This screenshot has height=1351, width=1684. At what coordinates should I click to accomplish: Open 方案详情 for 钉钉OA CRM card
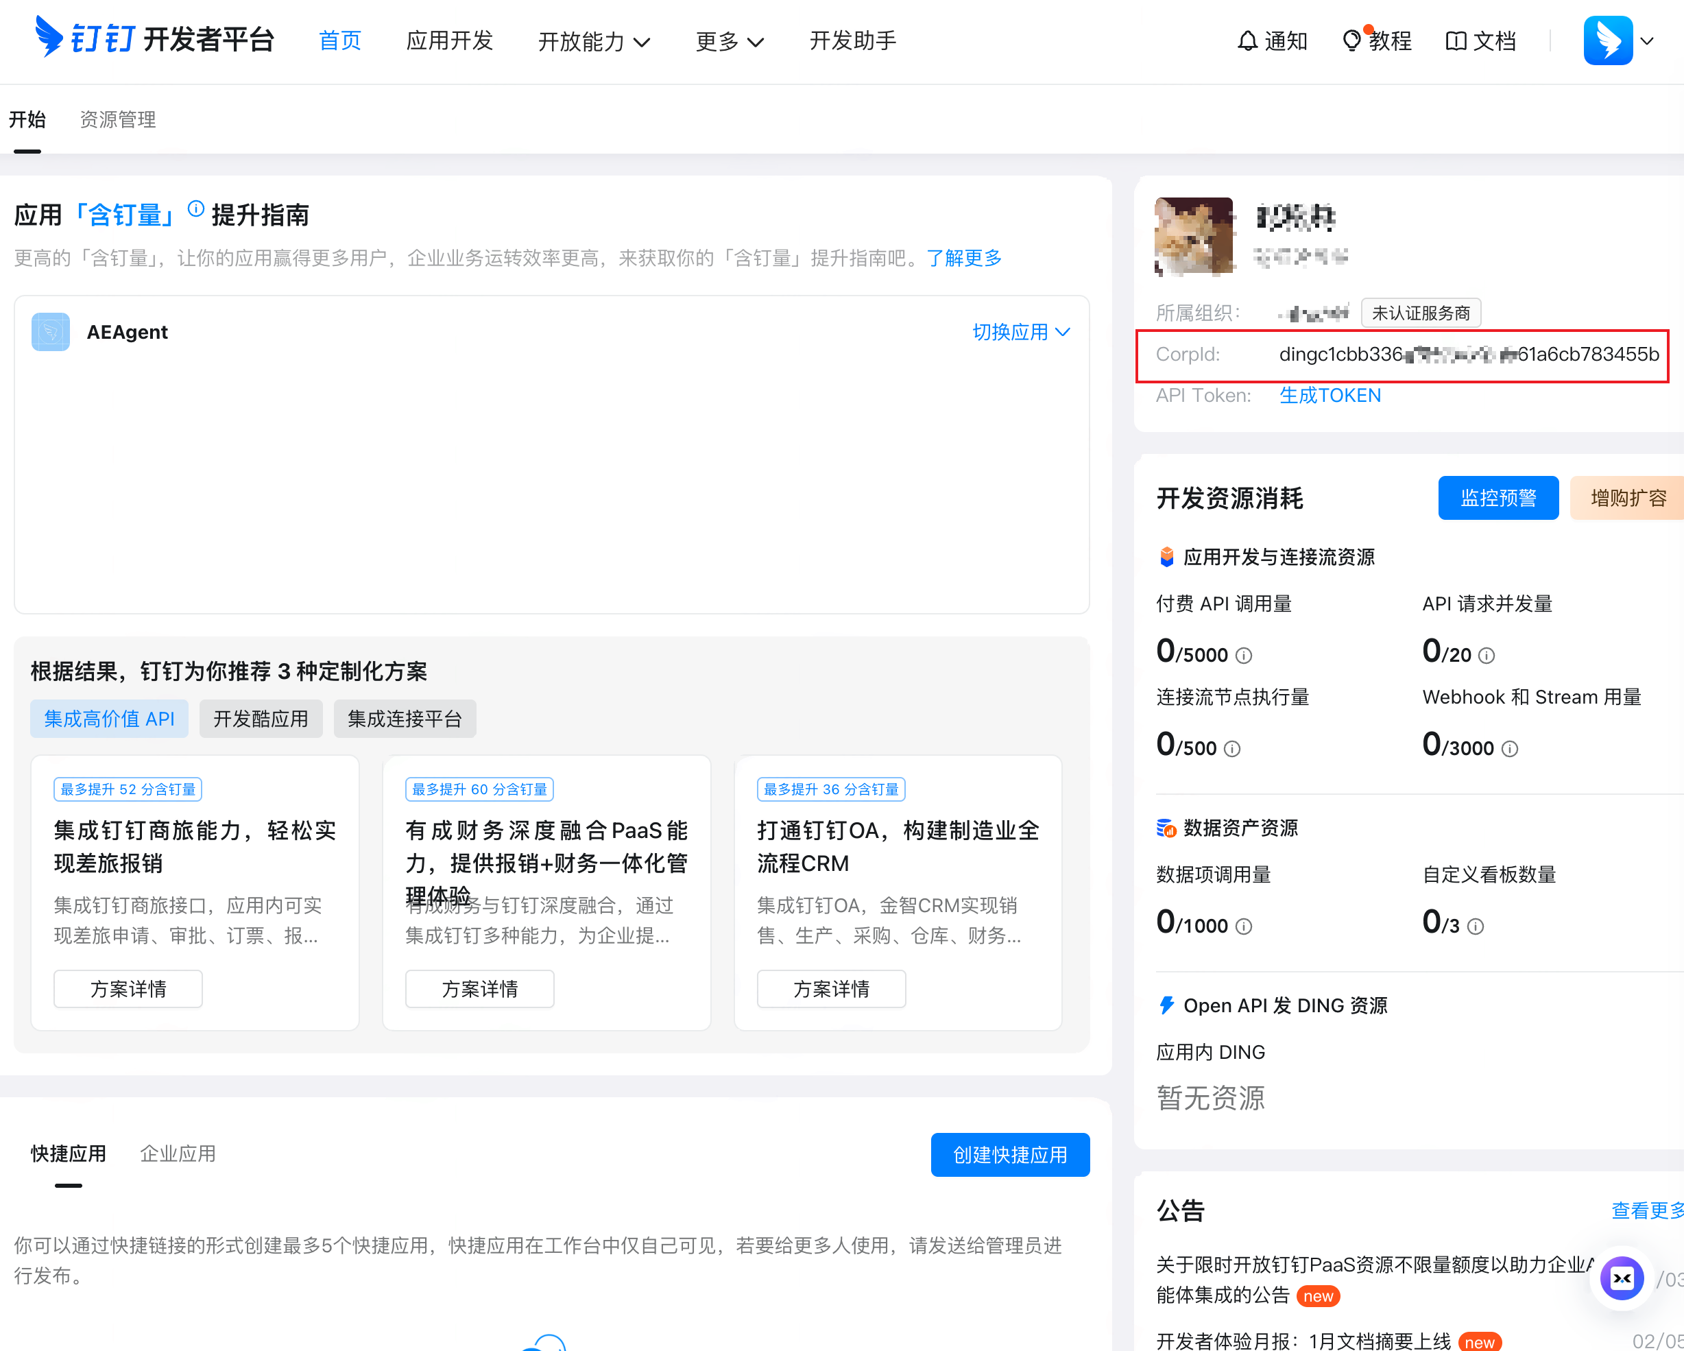click(831, 989)
